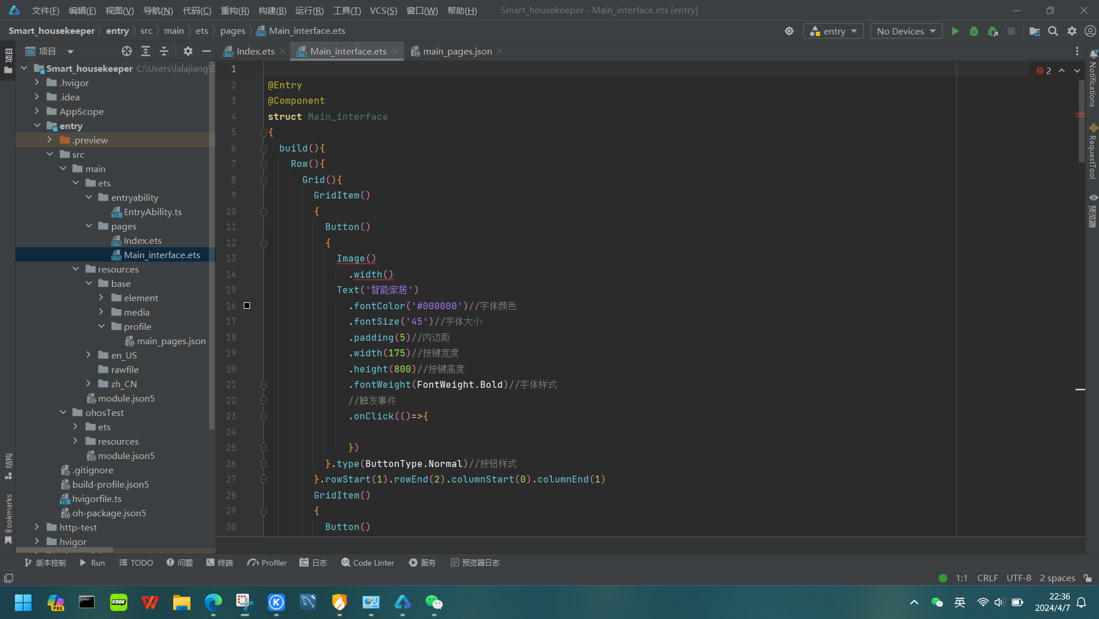The height and width of the screenshot is (619, 1099).
Task: Collapse the ohosTest folder
Action: [x=63, y=412]
